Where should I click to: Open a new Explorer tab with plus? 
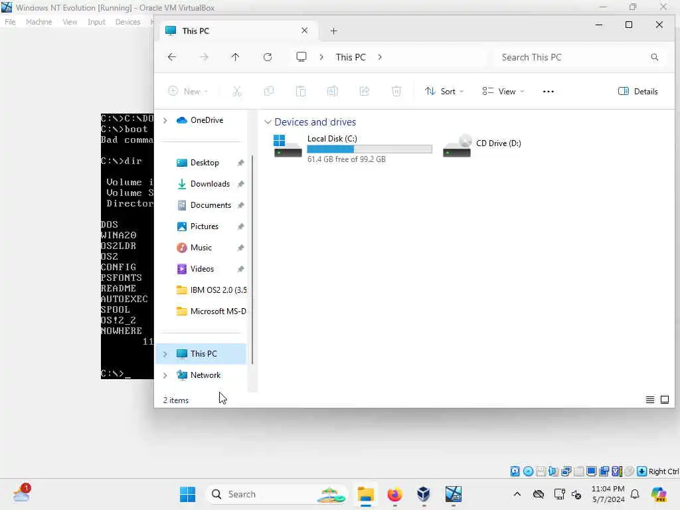tap(333, 31)
